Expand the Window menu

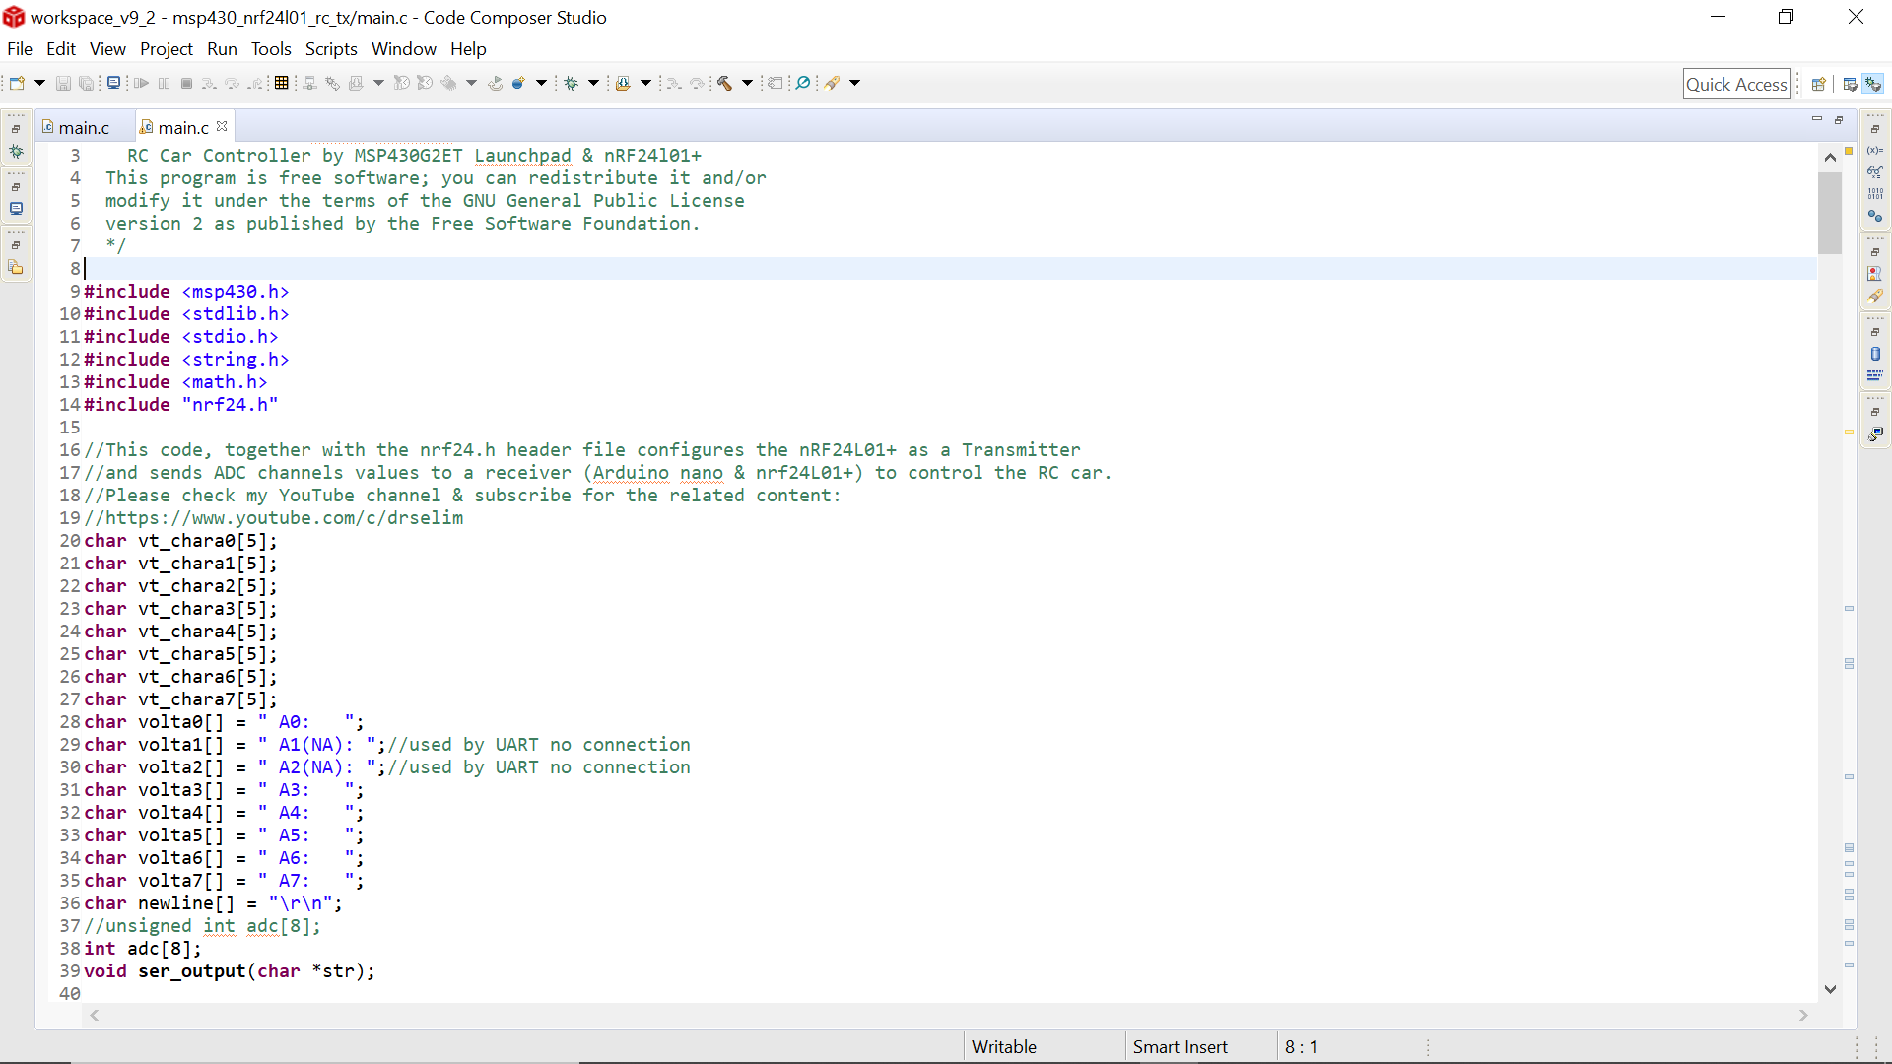[401, 48]
